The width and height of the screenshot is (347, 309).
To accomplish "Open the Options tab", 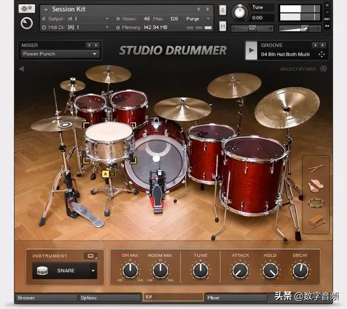I will tap(110, 298).
